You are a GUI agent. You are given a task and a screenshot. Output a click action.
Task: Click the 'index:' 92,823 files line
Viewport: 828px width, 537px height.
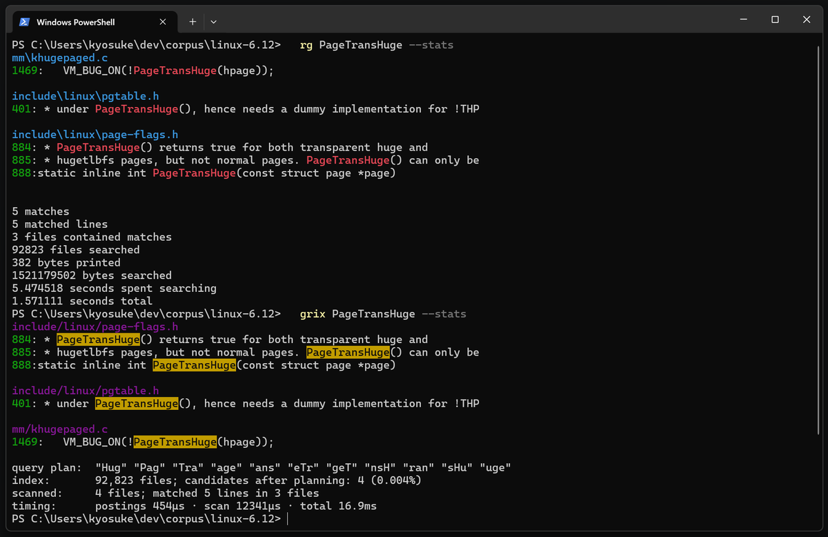click(217, 480)
